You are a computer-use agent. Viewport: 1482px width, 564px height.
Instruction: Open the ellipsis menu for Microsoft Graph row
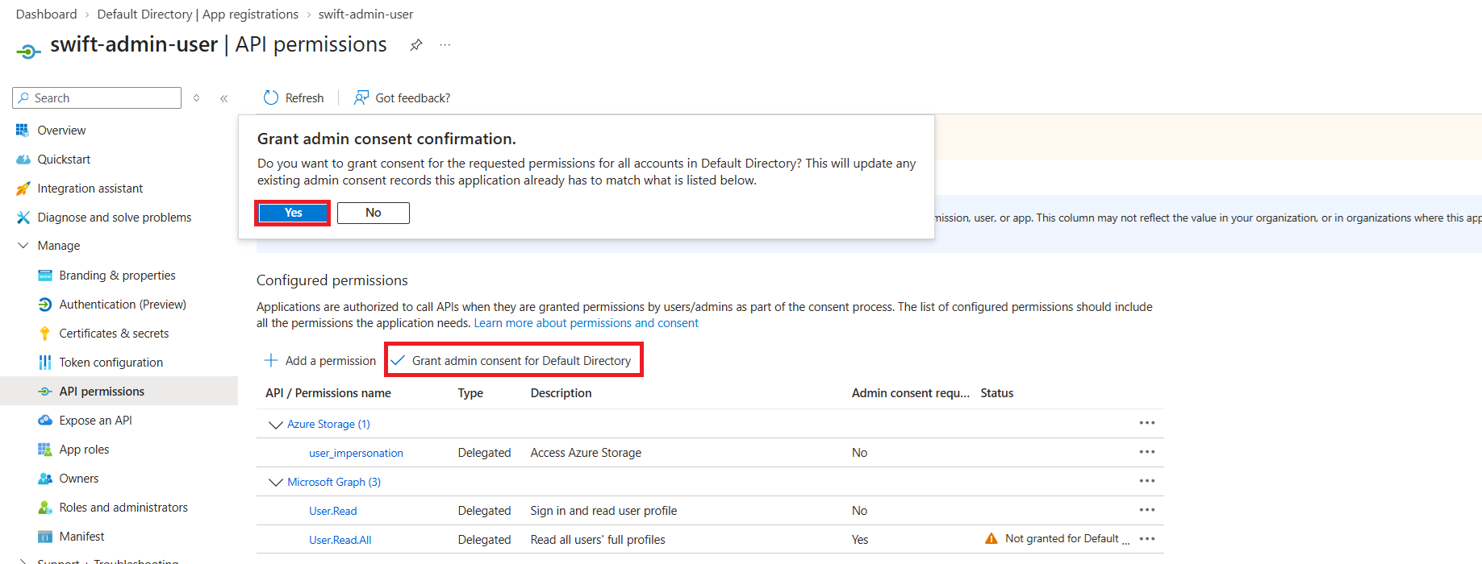1147,481
